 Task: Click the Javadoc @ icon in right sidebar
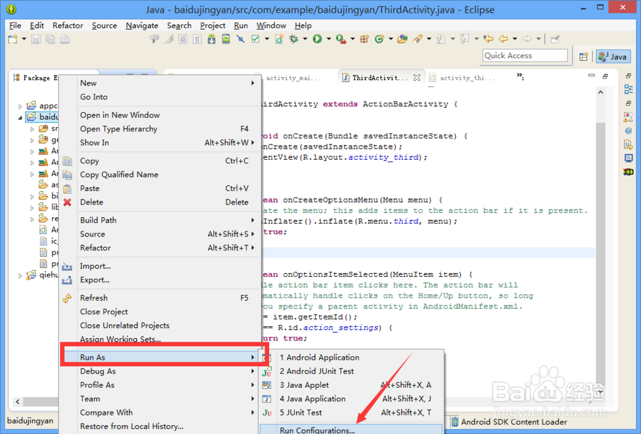point(628,131)
